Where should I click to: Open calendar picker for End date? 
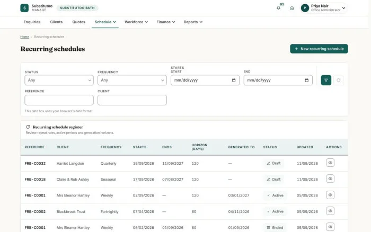[x=306, y=80]
